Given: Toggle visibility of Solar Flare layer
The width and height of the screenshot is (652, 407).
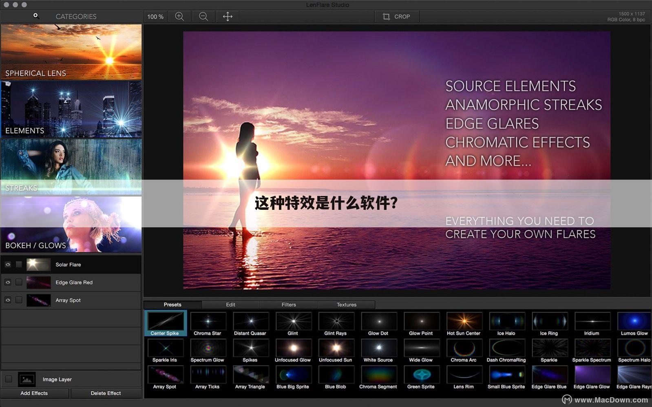Looking at the screenshot, I should point(8,265).
